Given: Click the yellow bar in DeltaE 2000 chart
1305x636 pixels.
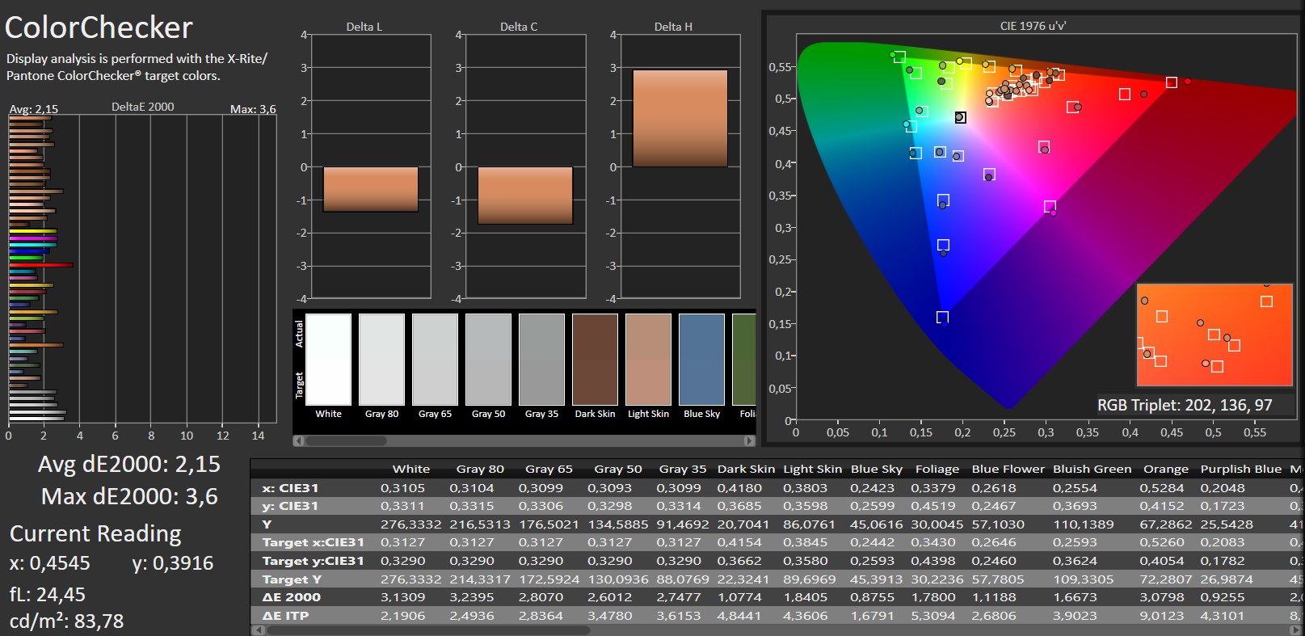Looking at the screenshot, I should point(32,231).
